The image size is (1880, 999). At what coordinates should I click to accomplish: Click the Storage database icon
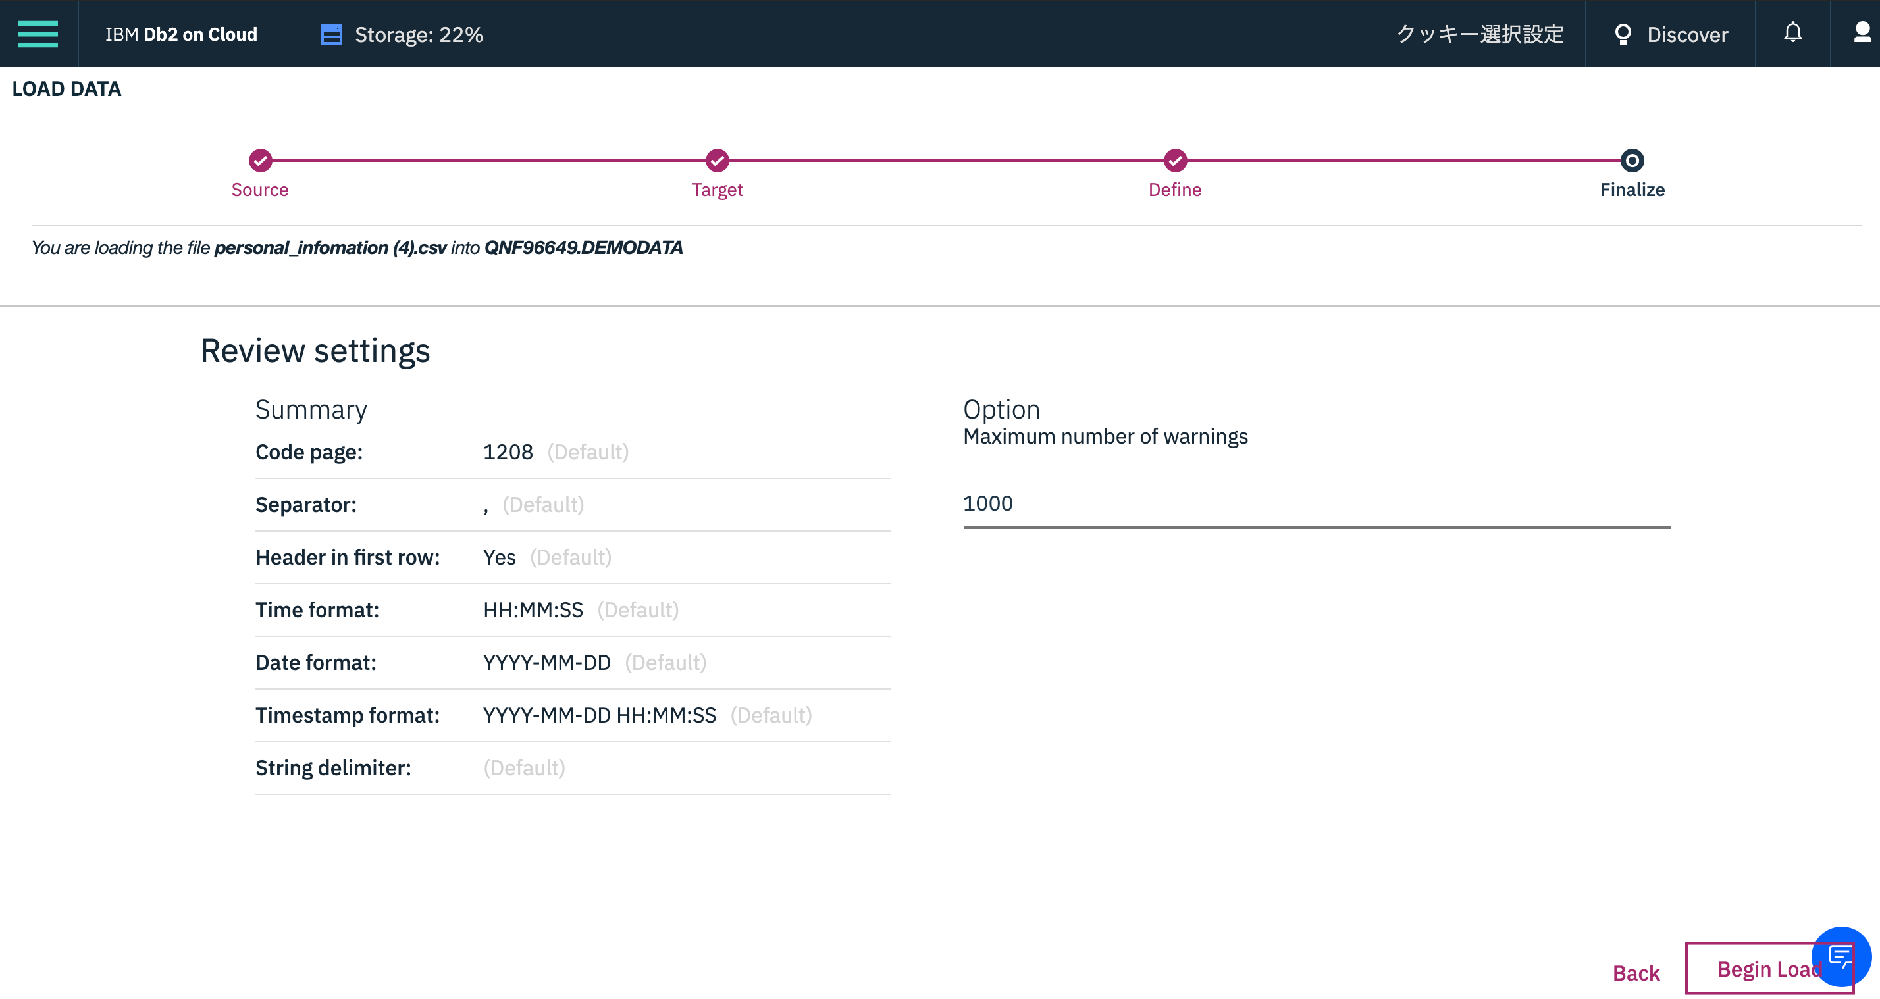tap(331, 34)
